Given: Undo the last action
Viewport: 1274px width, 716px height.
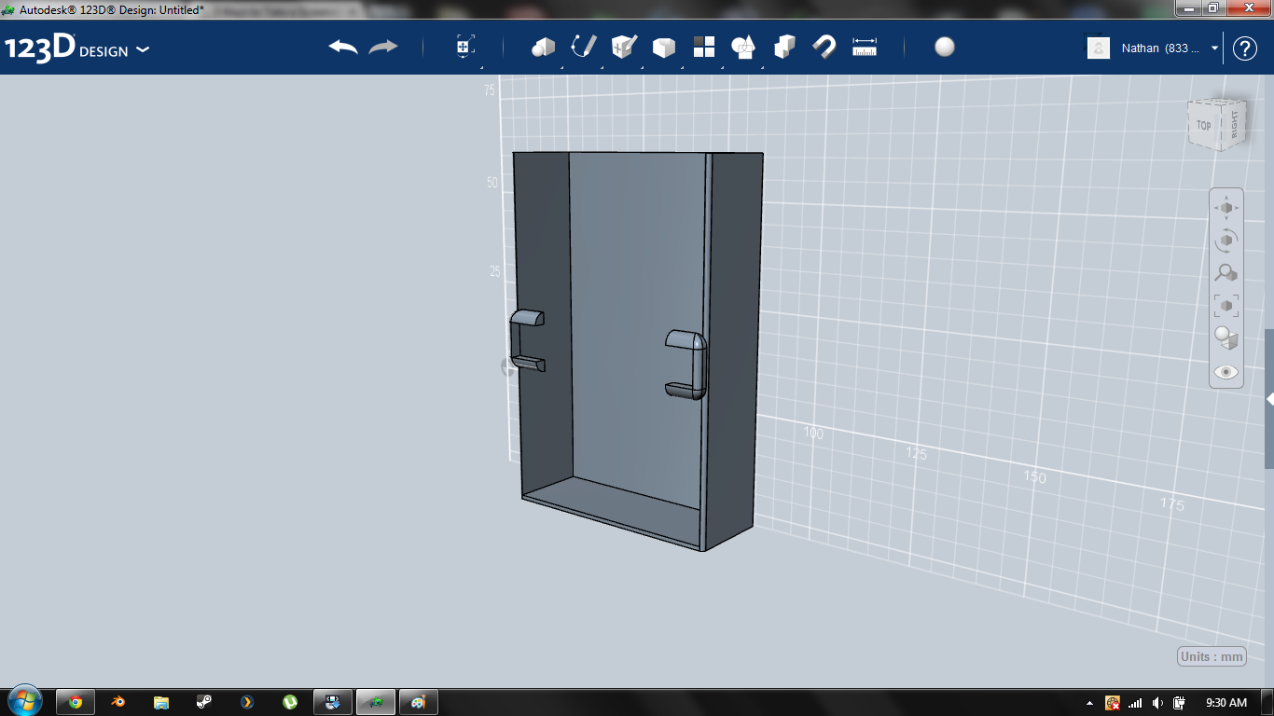Looking at the screenshot, I should (x=343, y=48).
